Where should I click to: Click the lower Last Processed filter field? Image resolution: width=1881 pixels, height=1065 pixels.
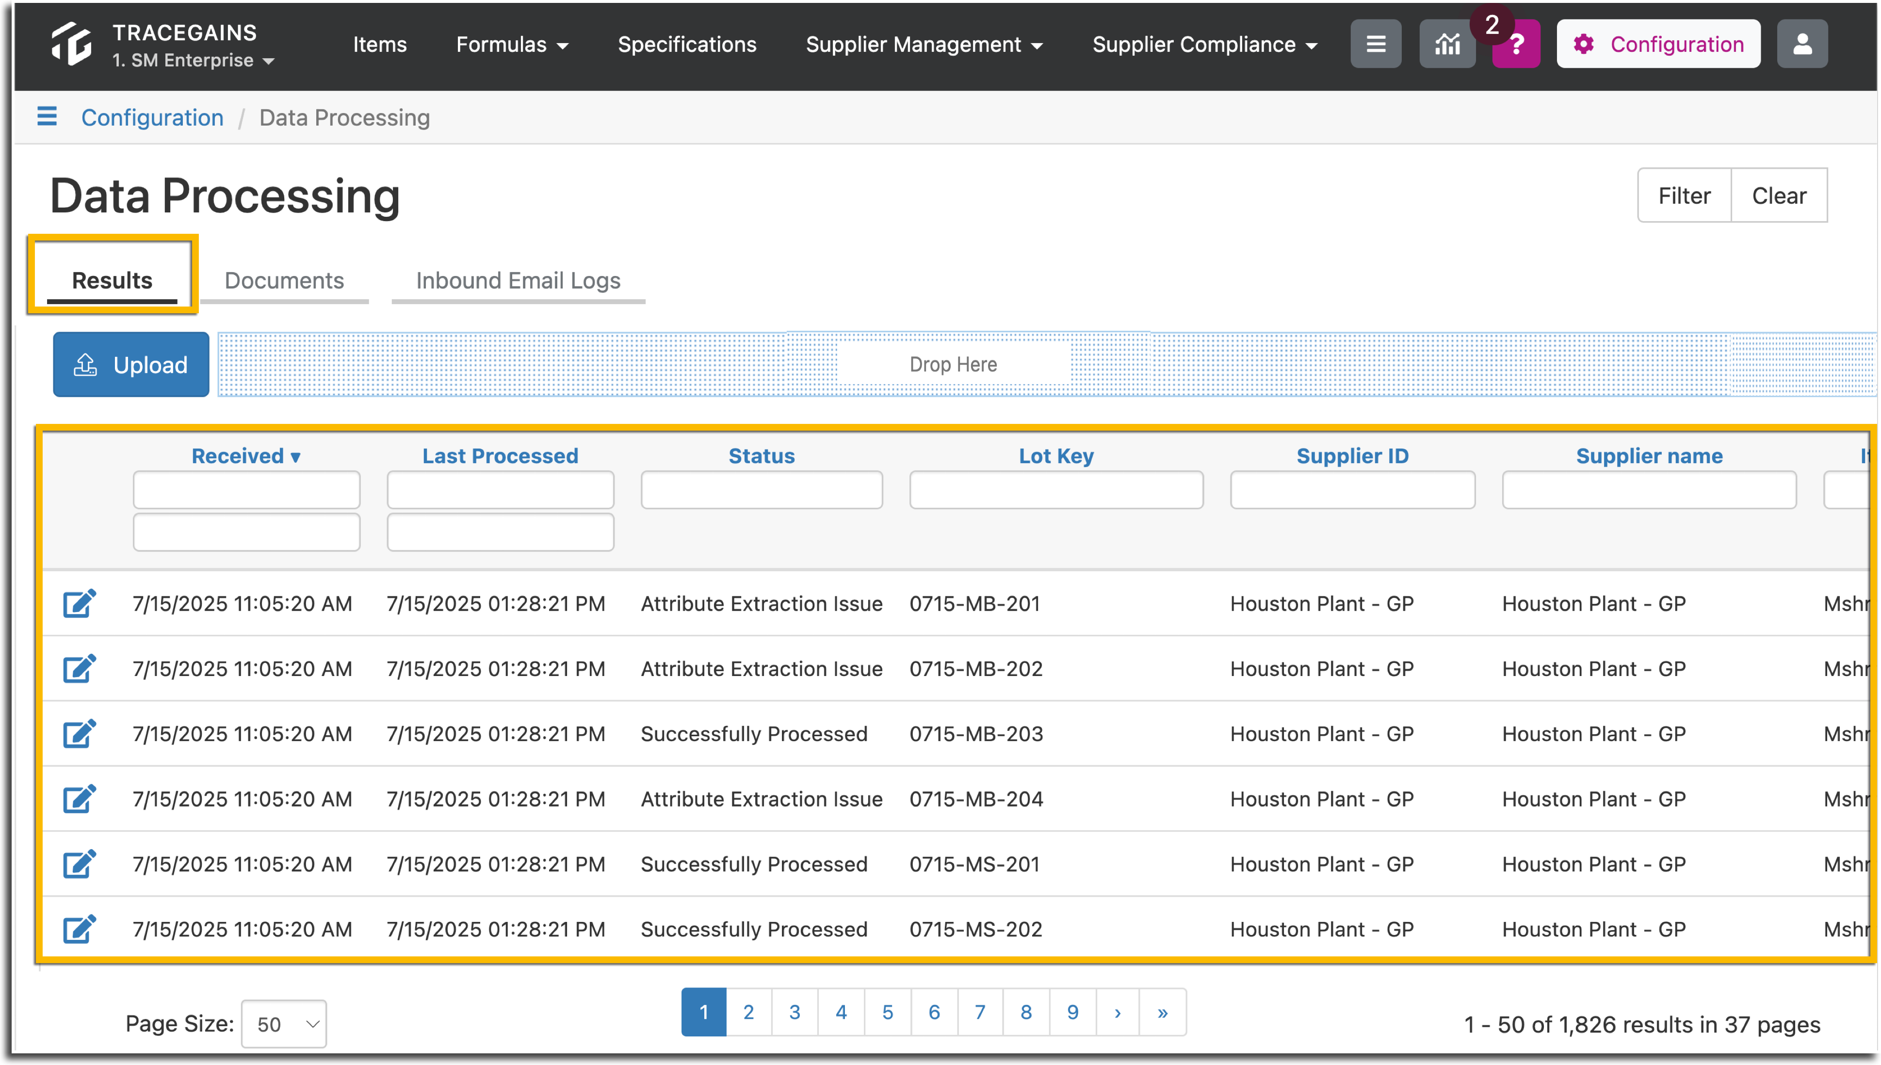[x=500, y=532]
